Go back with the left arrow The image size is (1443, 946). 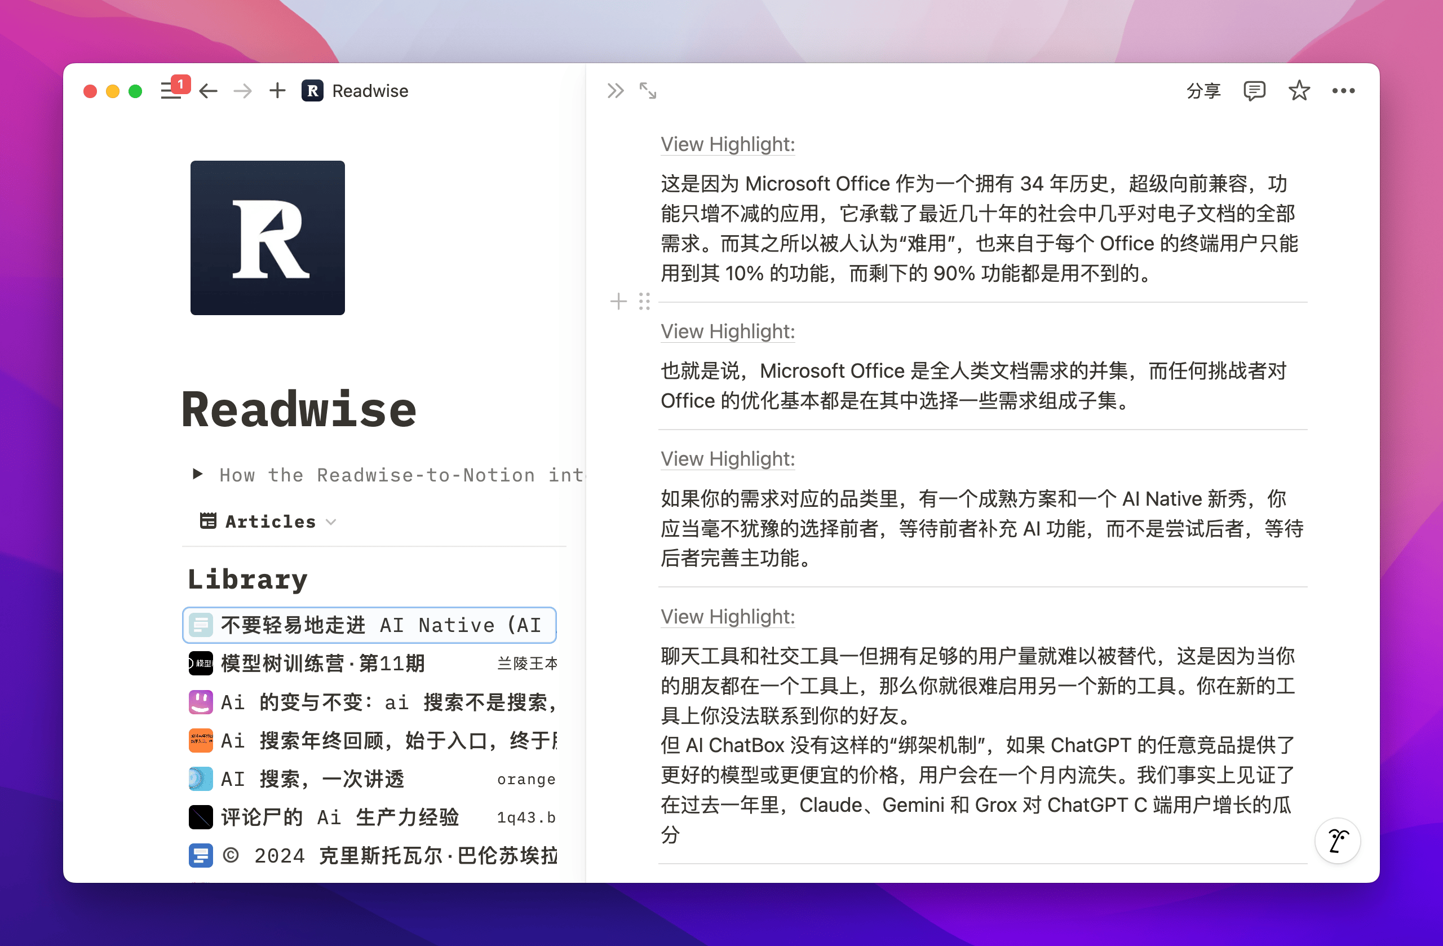(208, 91)
